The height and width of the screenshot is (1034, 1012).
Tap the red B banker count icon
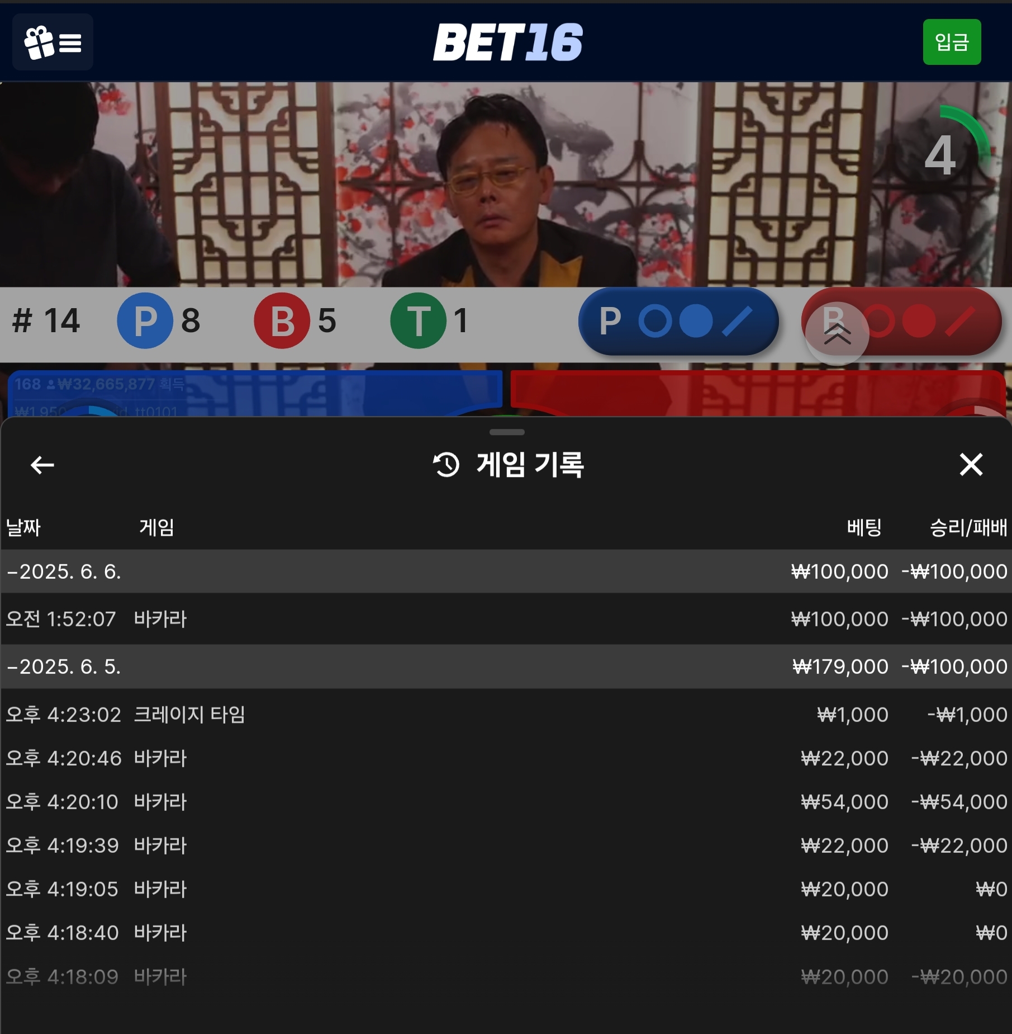282,320
